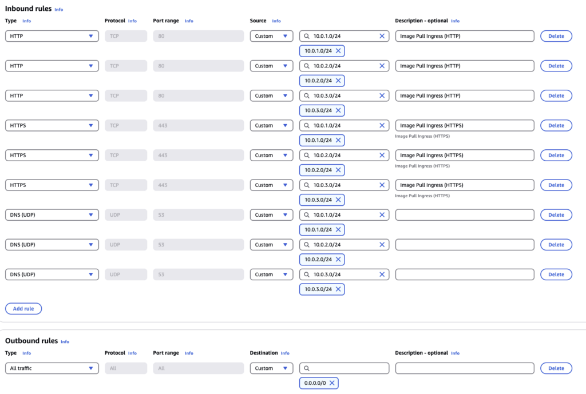
Task: Remove the 0.0.0.0/0 outbound destination chip
Action: (332, 383)
